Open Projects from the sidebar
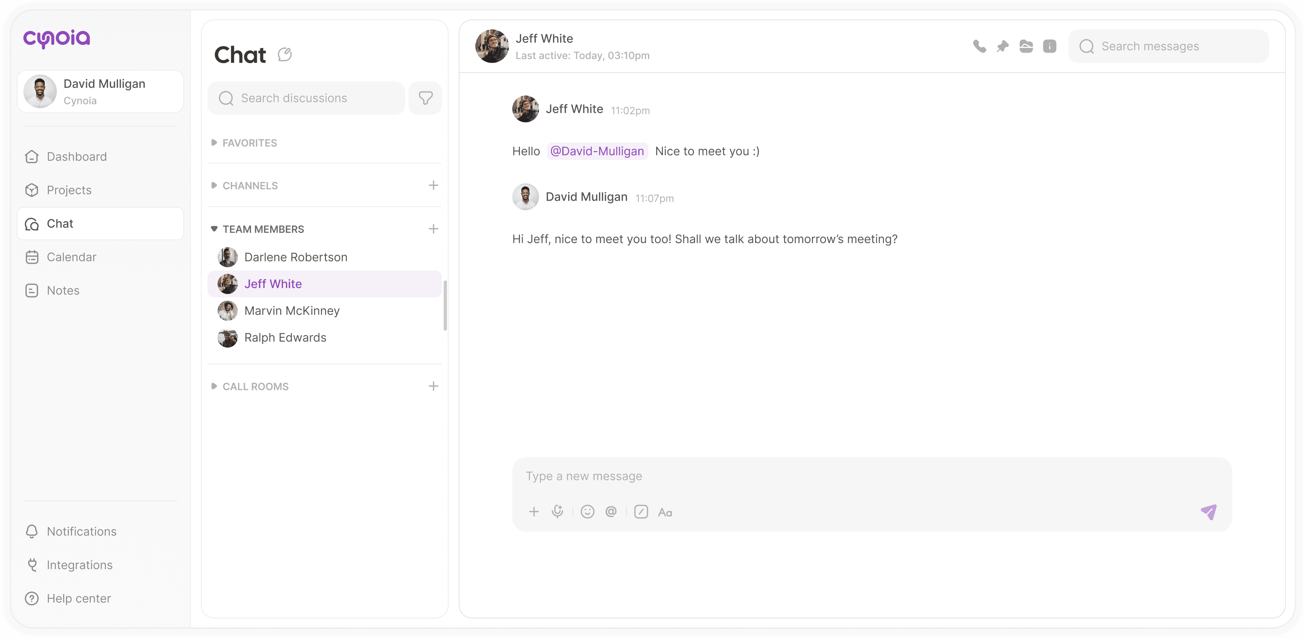This screenshot has height=638, width=1305. click(69, 190)
